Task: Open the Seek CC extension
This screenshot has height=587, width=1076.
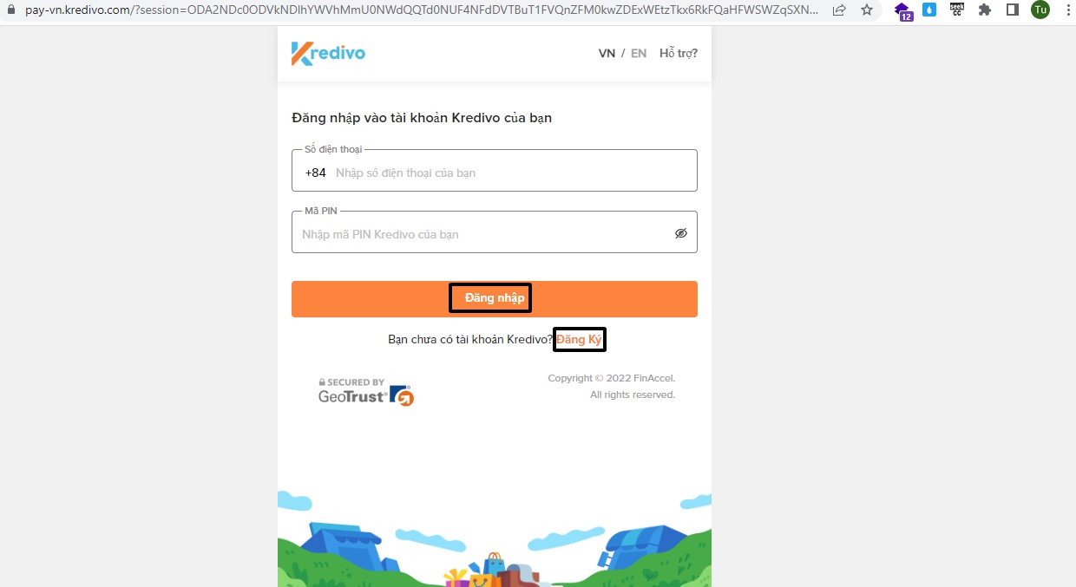Action: [957, 10]
